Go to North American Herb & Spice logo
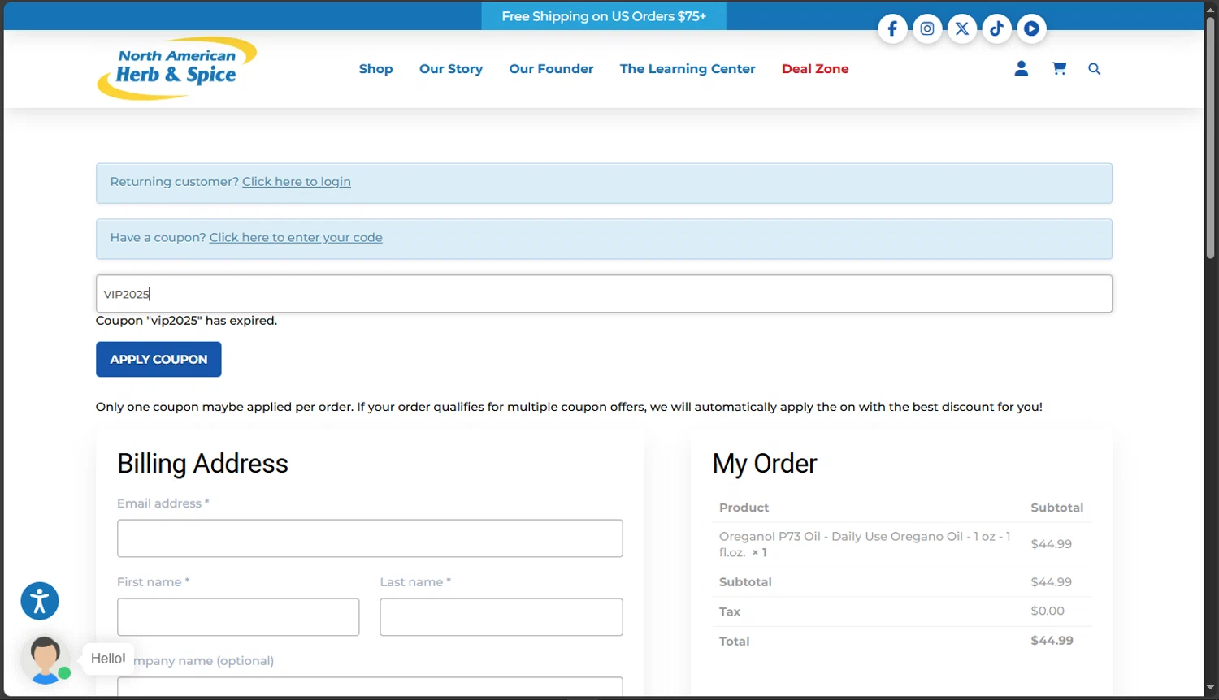 pos(177,68)
